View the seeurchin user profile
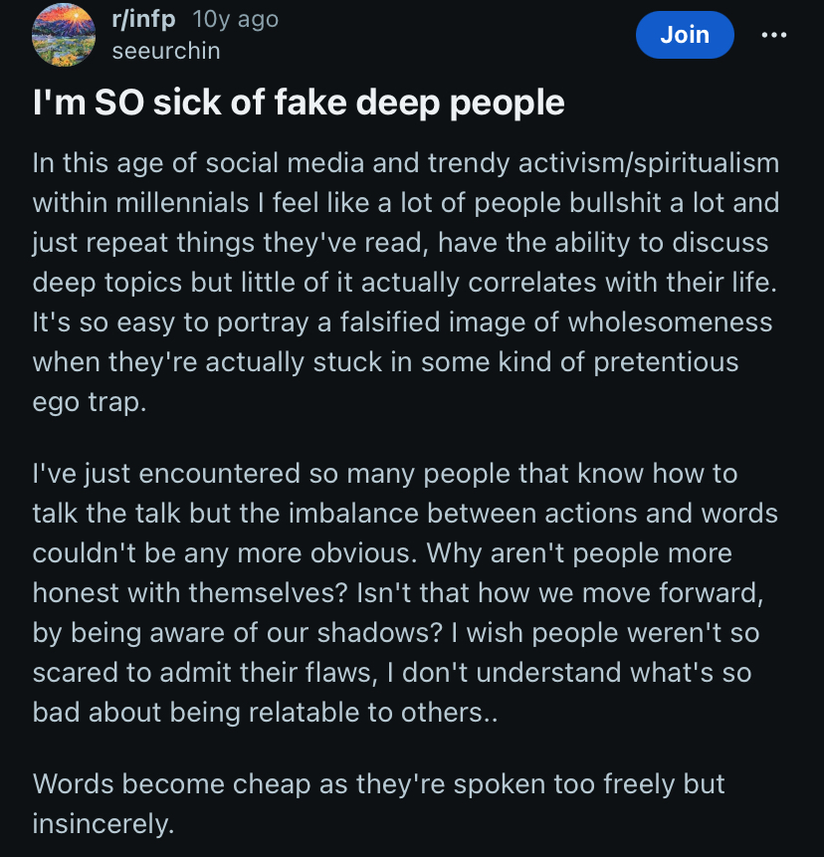Screen dimensions: 824x857 165,51
